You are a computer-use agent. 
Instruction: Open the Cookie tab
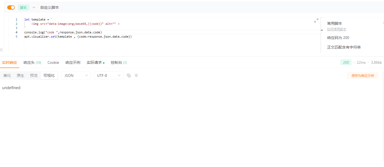point(53,62)
